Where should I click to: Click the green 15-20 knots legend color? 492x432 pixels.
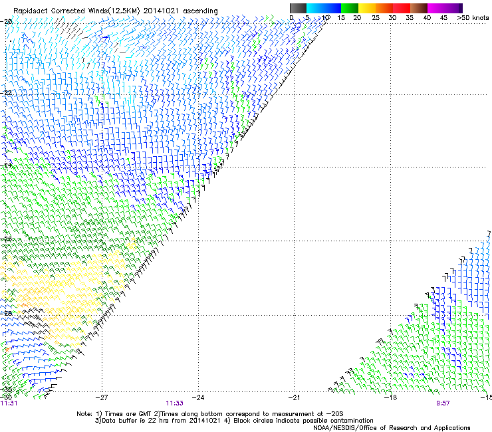(x=350, y=8)
